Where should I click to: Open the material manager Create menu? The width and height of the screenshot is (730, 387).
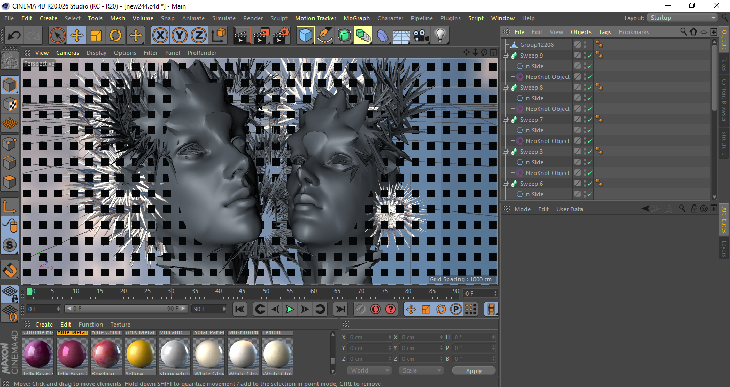(x=44, y=325)
